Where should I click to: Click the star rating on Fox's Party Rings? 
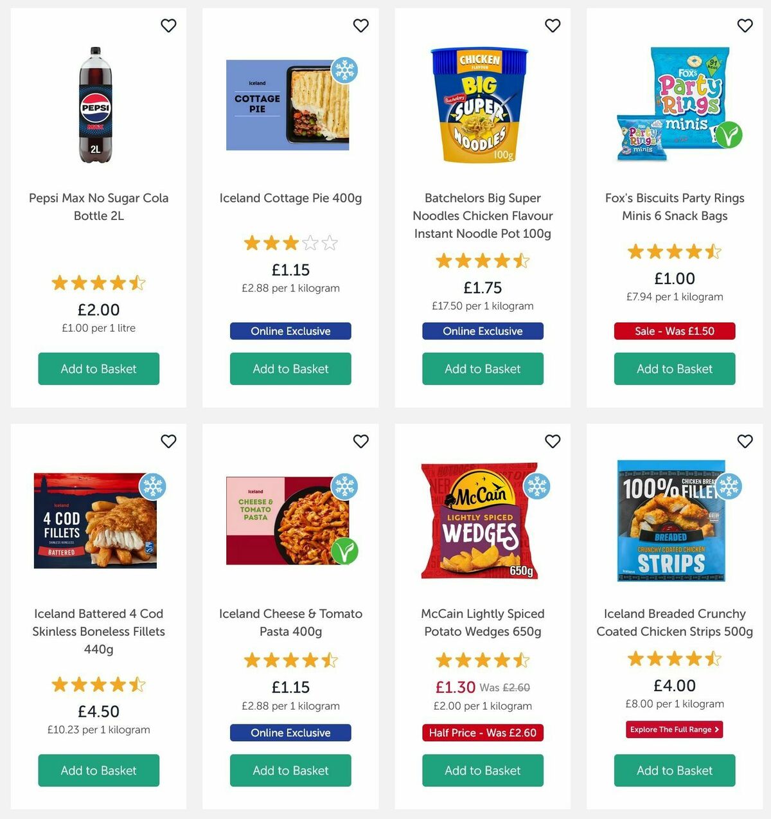tap(673, 252)
